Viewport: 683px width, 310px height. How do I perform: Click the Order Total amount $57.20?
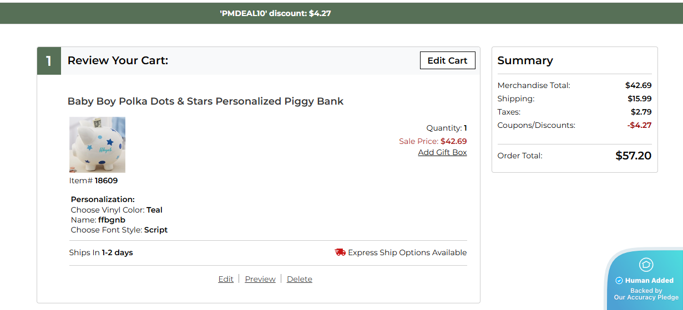(x=633, y=156)
